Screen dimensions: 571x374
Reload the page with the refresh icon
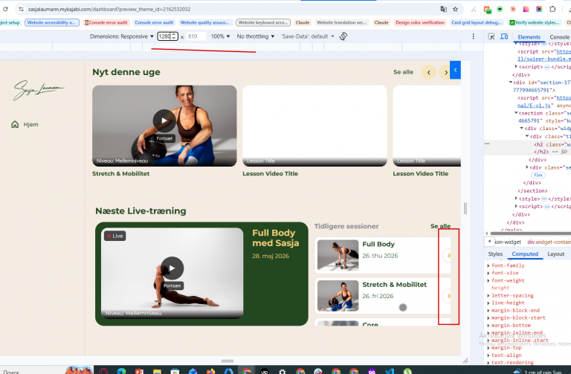(x=5, y=9)
